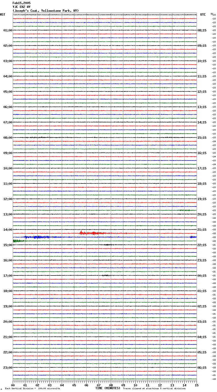Select the 05:00 MST row label

pos(8,92)
